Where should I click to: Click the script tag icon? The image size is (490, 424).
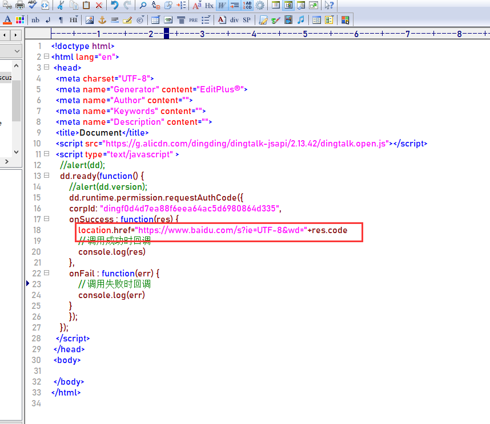263,20
